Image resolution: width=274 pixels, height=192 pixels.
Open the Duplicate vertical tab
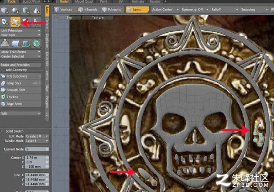pyautogui.click(x=47, y=41)
